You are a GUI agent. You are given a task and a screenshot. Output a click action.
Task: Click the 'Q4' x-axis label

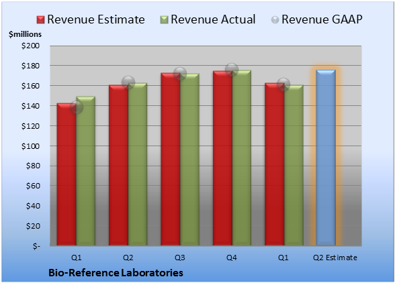[232, 258]
